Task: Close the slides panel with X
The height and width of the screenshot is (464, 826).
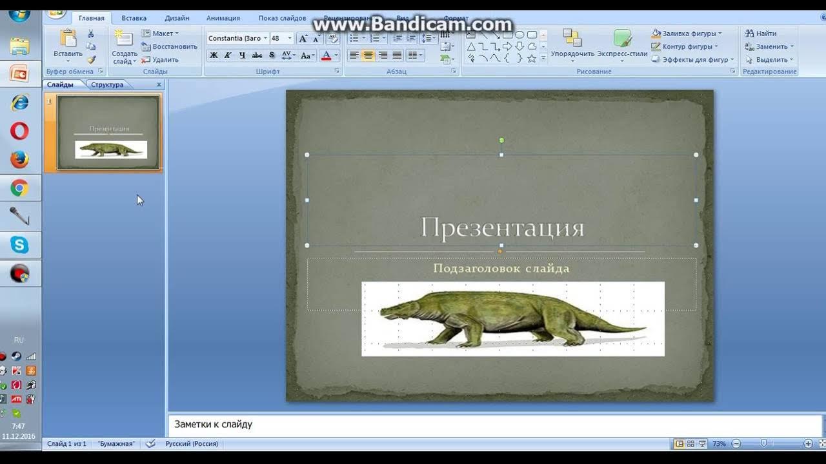Action: 159,84
